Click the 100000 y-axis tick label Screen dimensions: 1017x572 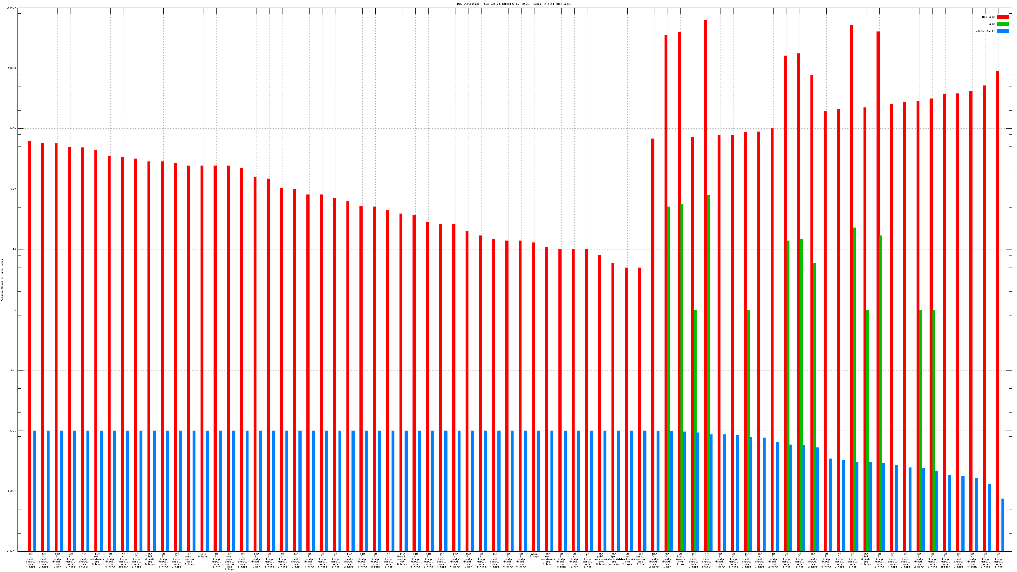pyautogui.click(x=11, y=8)
